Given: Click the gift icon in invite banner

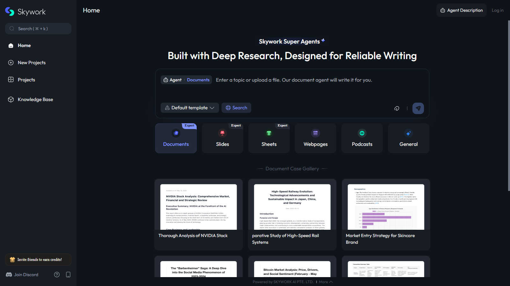Looking at the screenshot, I should point(12,260).
